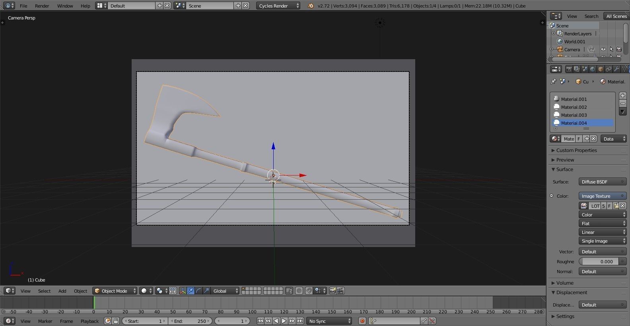Expand the RenderLayers tree item

(553, 33)
